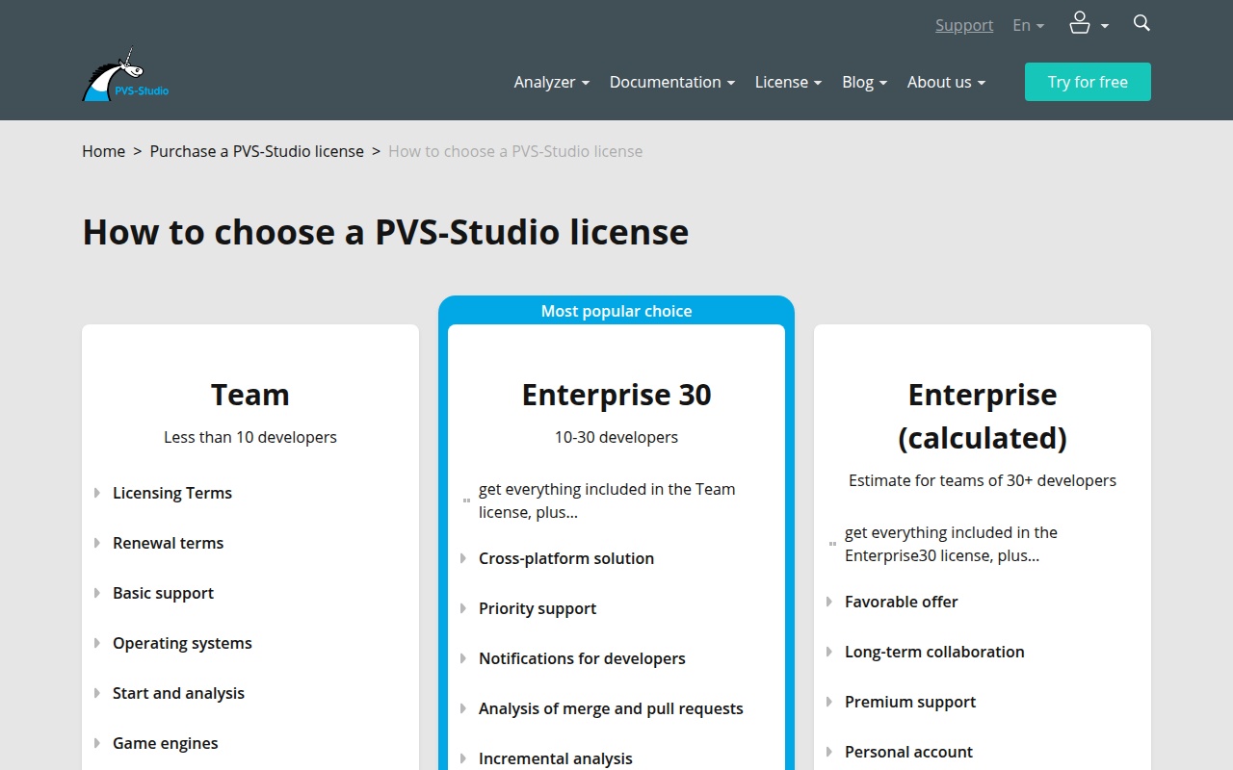Expand Priority support in Enterprise 30
The height and width of the screenshot is (770, 1233).
(537, 608)
